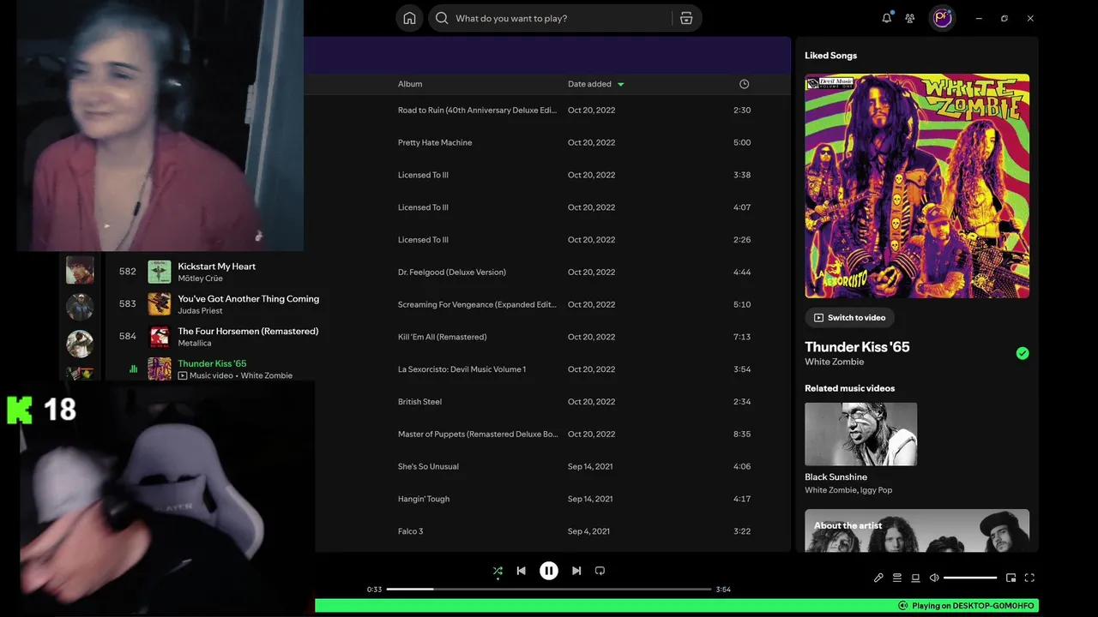The height and width of the screenshot is (617, 1098).
Task: Adjust the volume slider
Action: coord(970,578)
